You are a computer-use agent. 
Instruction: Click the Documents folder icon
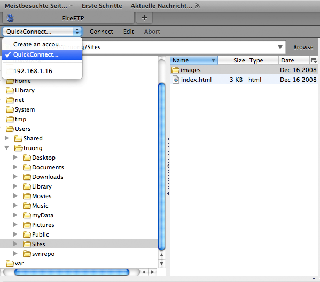click(x=27, y=167)
